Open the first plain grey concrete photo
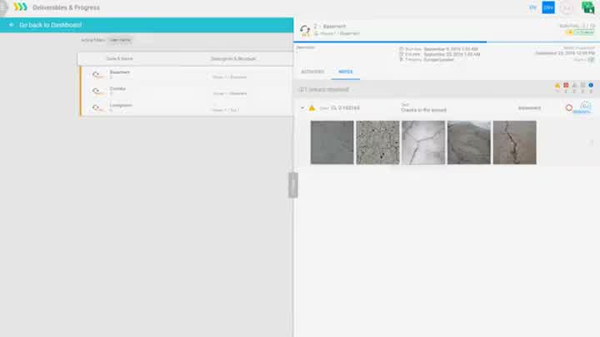 point(332,142)
